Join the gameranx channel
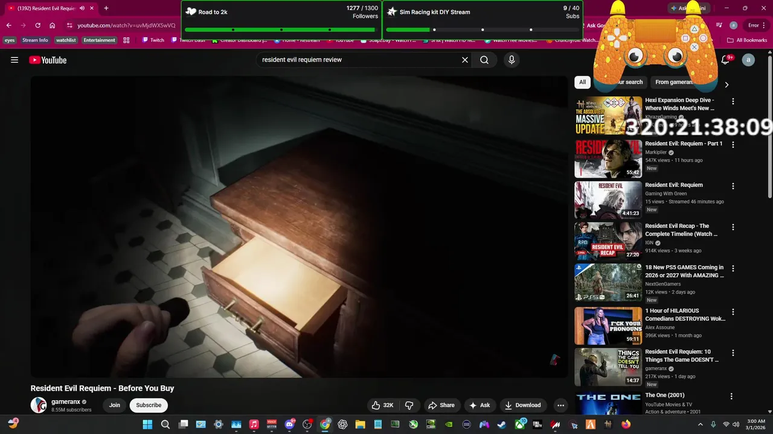This screenshot has height=434, width=773. tap(115, 405)
